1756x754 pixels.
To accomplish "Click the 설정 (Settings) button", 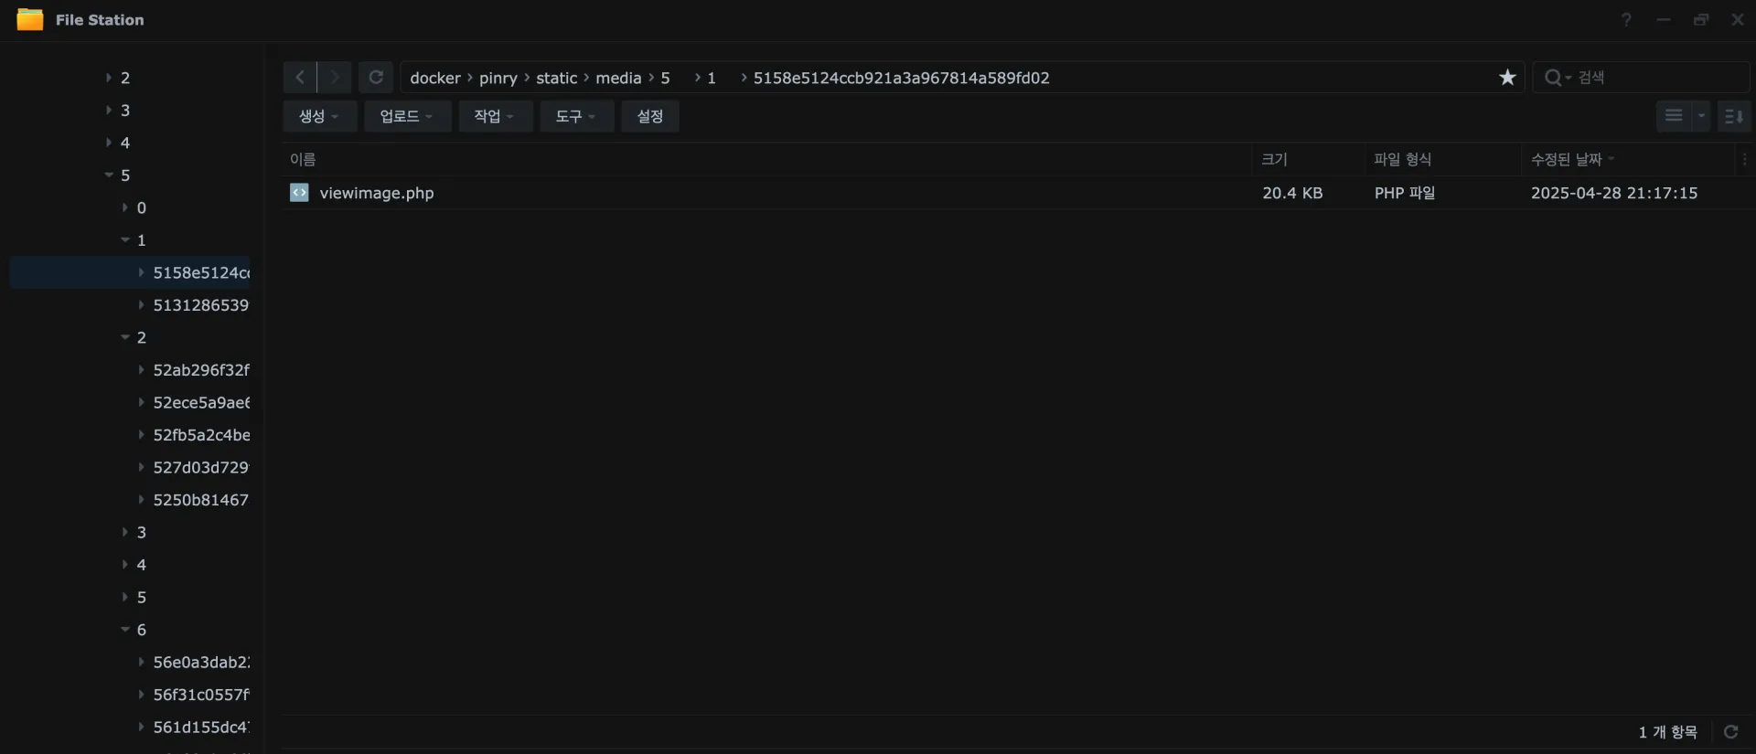I will (x=650, y=116).
